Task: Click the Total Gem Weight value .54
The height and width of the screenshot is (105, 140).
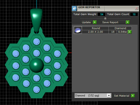Action: point(101,14)
